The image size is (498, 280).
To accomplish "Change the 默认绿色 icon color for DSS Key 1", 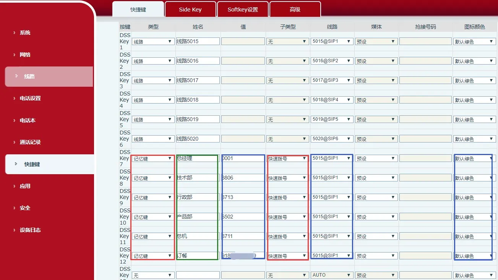I will point(474,41).
